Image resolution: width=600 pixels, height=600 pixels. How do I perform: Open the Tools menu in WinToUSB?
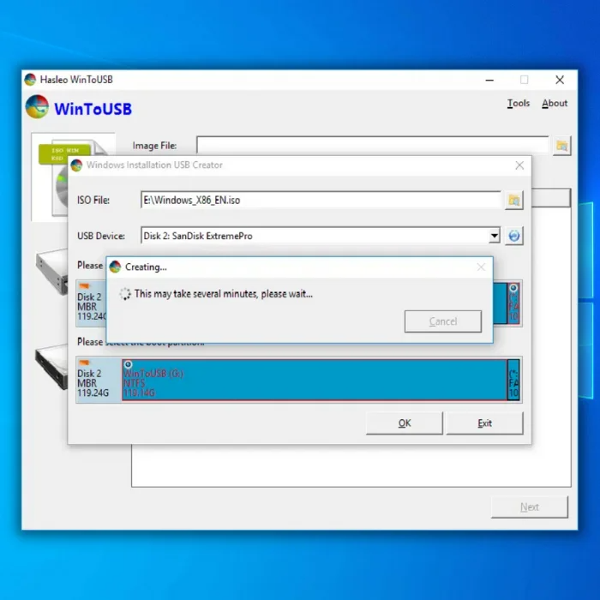[x=518, y=104]
